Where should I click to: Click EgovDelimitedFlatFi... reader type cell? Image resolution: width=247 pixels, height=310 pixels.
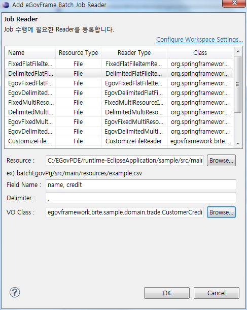(x=133, y=93)
